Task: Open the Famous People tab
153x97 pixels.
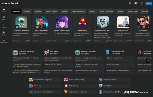Action: (x=51, y=11)
